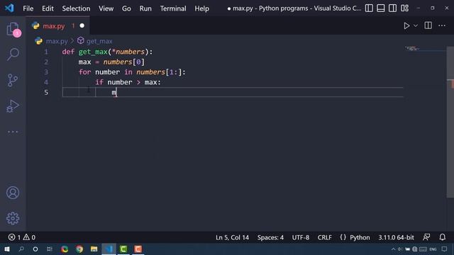The height and width of the screenshot is (255, 454).
Task: Toggle the primary side bar
Action: (x=369, y=8)
